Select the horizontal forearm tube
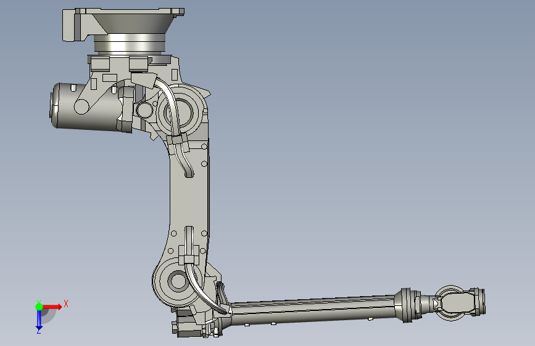535x346 pixels. (312, 310)
